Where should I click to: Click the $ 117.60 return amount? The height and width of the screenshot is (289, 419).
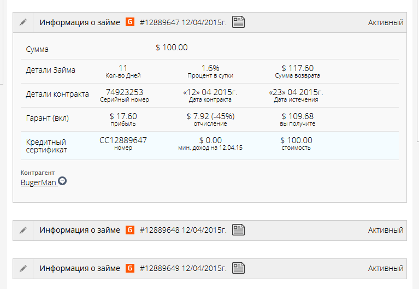[x=297, y=68]
